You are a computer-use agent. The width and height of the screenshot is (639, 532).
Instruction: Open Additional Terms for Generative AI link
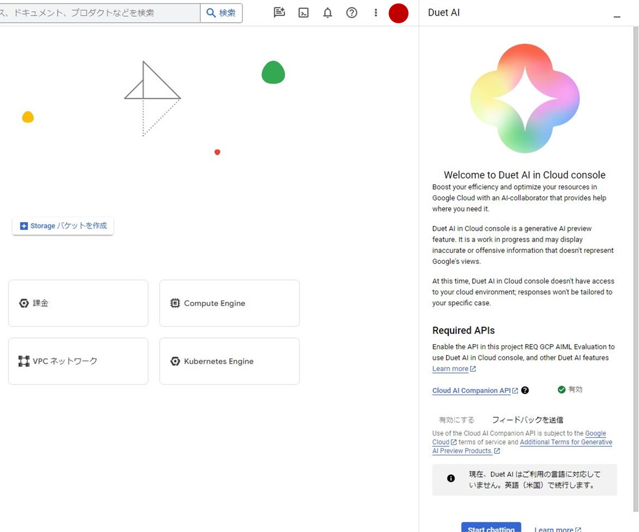click(566, 442)
